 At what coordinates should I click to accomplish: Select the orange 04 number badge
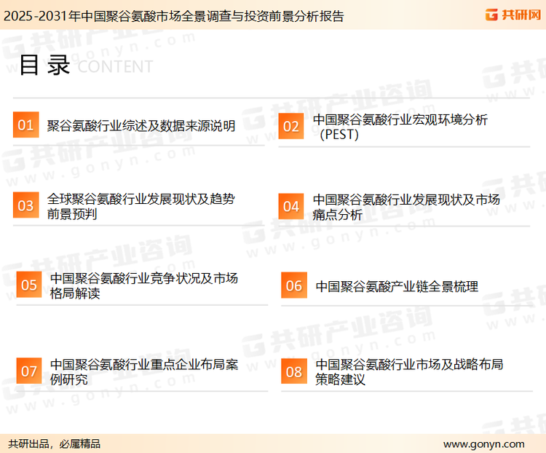(x=291, y=206)
